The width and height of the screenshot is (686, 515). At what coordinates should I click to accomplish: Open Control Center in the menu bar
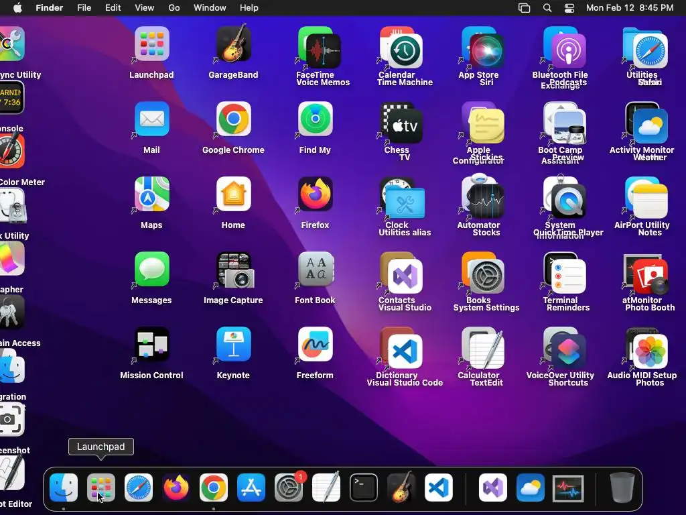pyautogui.click(x=569, y=8)
